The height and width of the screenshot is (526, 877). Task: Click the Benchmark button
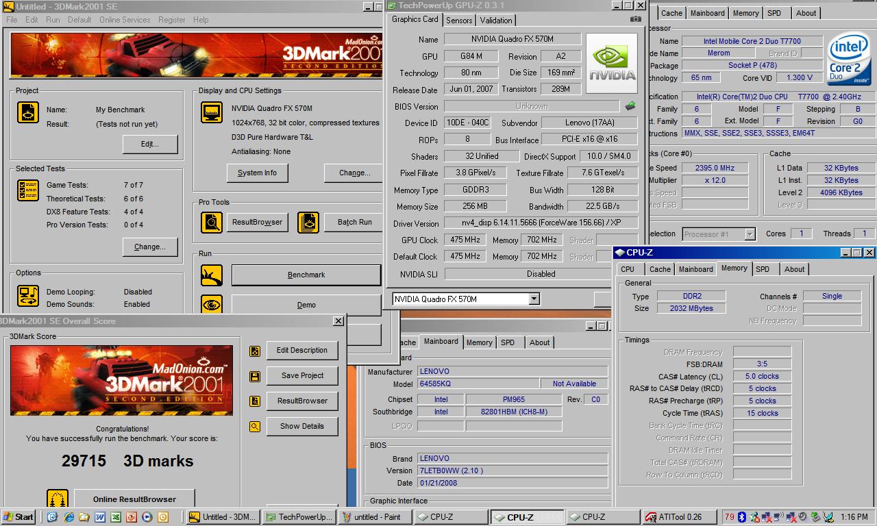(306, 275)
